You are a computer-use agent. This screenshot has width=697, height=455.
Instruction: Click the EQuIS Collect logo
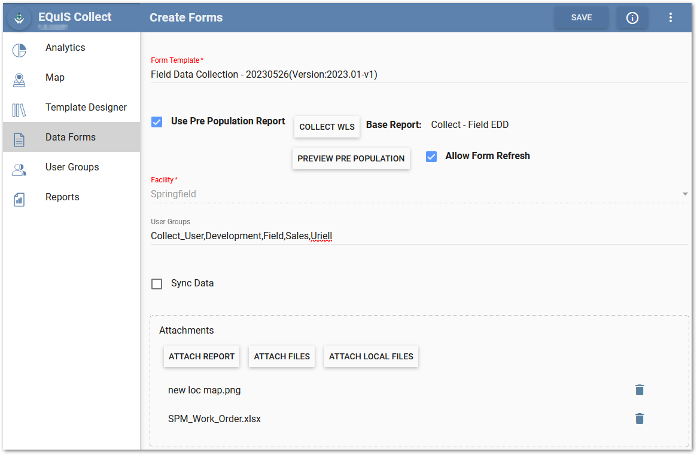click(x=18, y=17)
